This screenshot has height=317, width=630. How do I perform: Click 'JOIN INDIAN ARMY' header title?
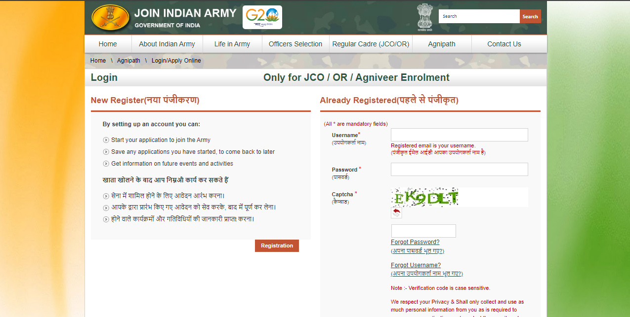(x=185, y=13)
